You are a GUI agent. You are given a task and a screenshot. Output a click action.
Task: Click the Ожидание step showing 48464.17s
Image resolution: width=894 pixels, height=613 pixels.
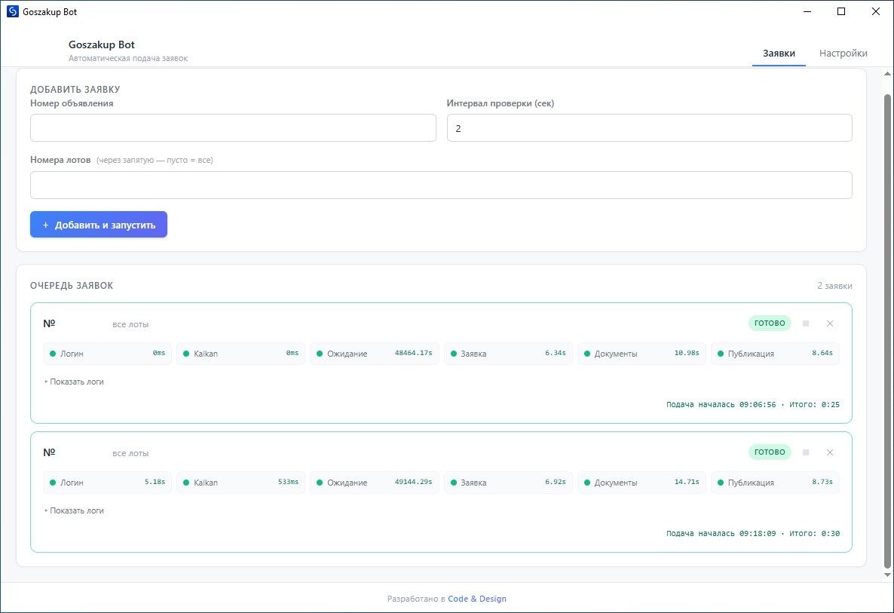click(x=375, y=354)
